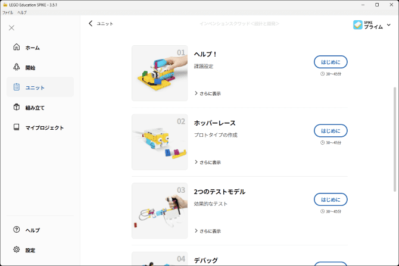This screenshot has width=399, height=266.
Task: Go back using the ユニット back arrow
Action: [91, 24]
